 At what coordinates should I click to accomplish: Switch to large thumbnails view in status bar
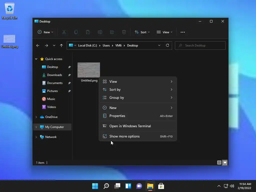[225, 162]
